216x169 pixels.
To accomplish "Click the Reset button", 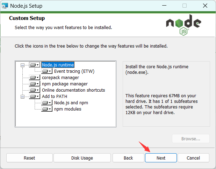I will tap(29, 158).
